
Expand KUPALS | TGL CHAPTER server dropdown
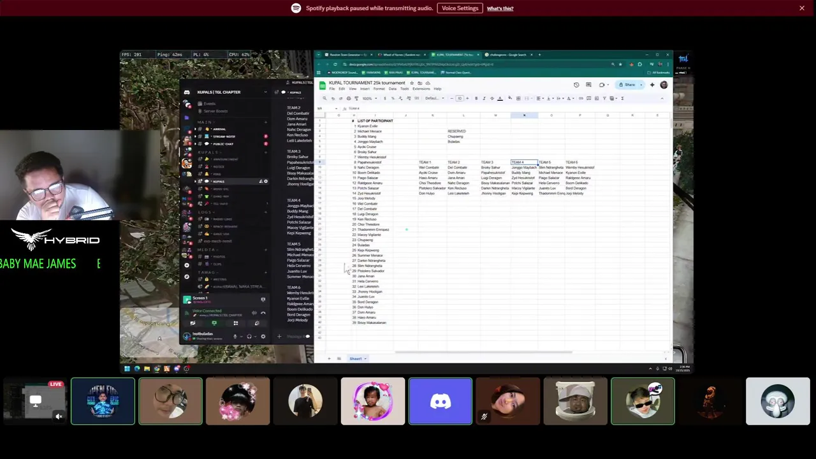265,92
